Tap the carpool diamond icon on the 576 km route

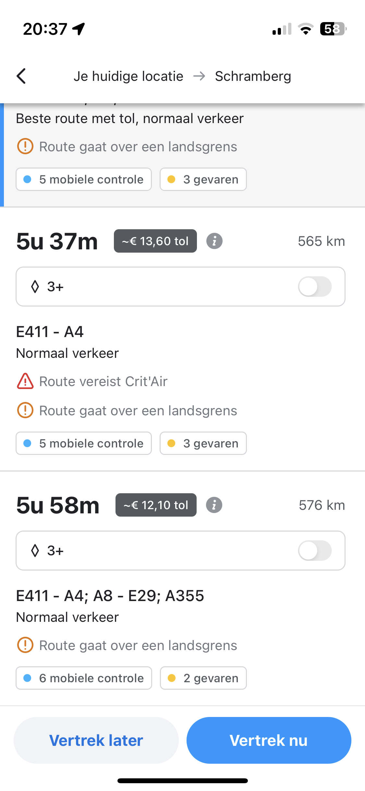(35, 551)
